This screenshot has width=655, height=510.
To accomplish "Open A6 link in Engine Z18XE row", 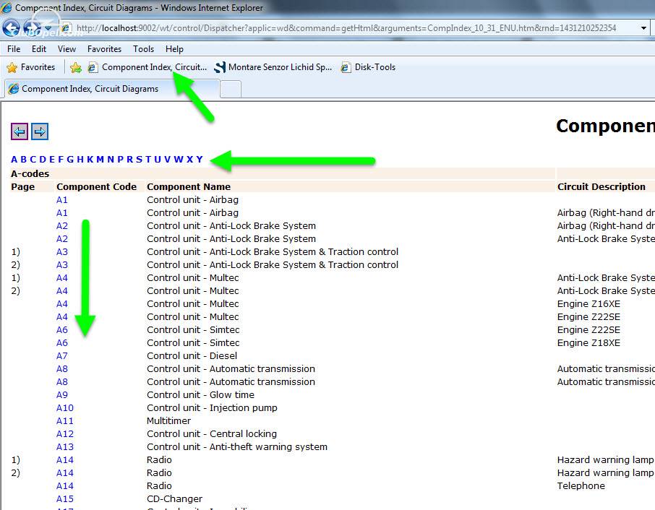I will (62, 343).
